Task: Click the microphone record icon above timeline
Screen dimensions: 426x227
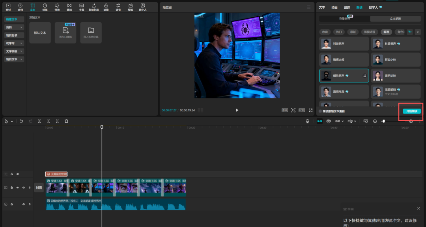Action: 307,121
